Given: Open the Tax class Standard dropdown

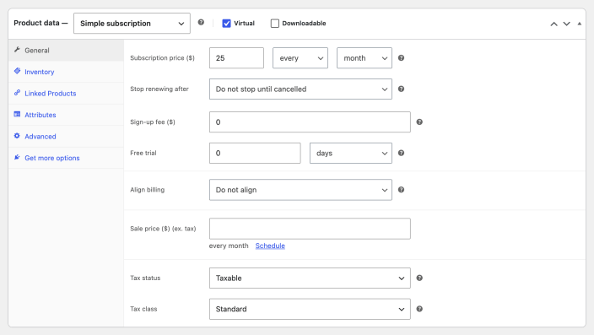Looking at the screenshot, I should (310, 309).
